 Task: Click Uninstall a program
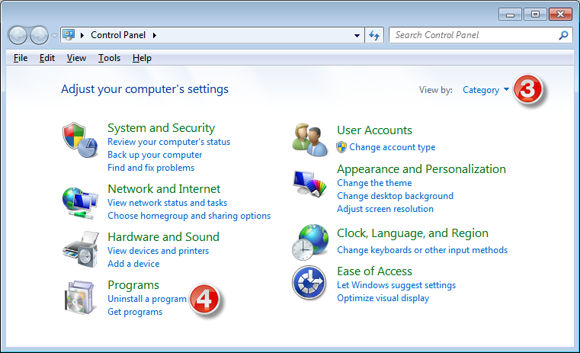[147, 299]
